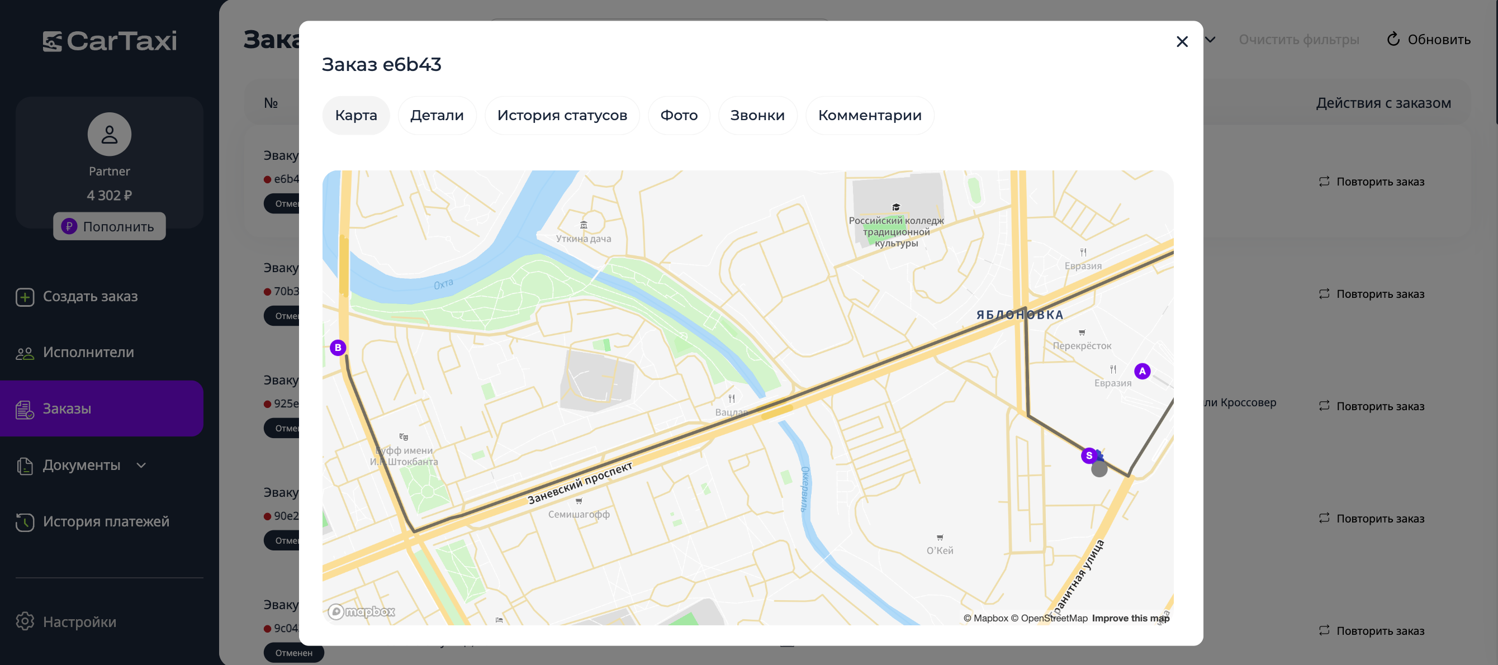Image resolution: width=1498 pixels, height=665 pixels.
Task: Open Настройки in the sidebar
Action: coord(79,621)
